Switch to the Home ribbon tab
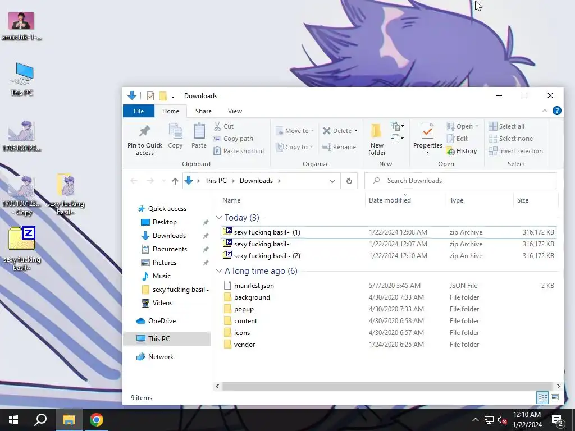 [171, 111]
